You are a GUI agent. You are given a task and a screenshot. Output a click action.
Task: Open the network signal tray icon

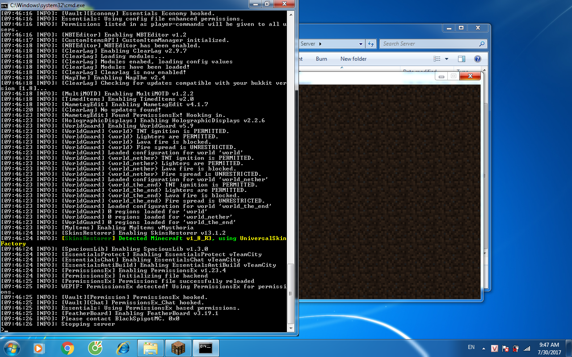pos(527,348)
